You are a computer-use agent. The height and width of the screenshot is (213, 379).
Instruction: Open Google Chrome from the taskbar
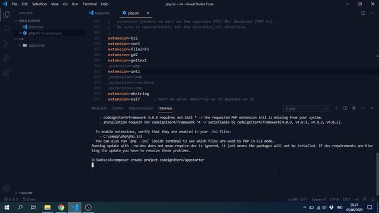61,208
